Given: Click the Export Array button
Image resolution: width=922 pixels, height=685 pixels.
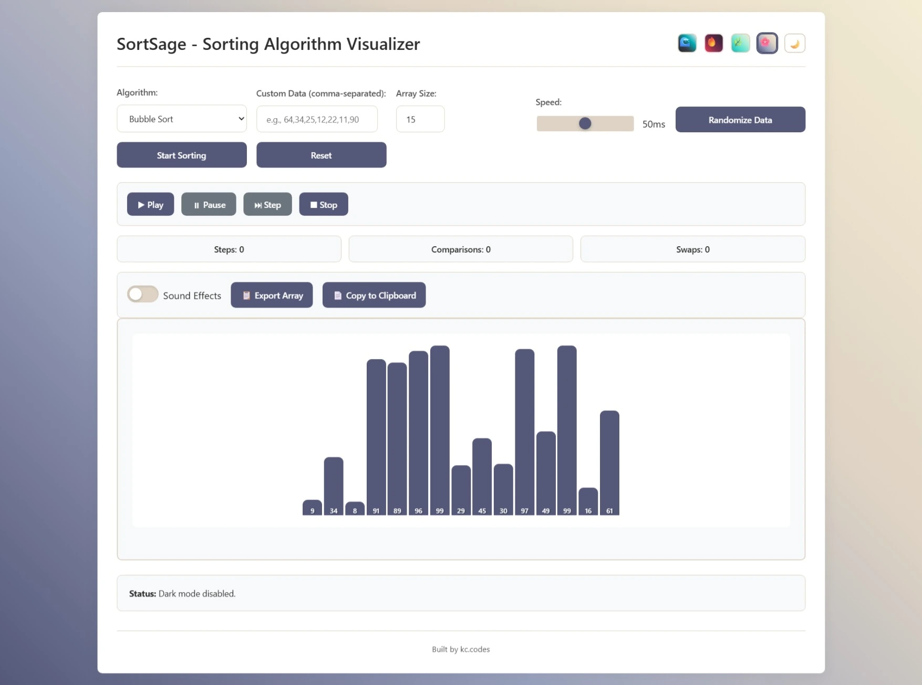Looking at the screenshot, I should tap(272, 295).
